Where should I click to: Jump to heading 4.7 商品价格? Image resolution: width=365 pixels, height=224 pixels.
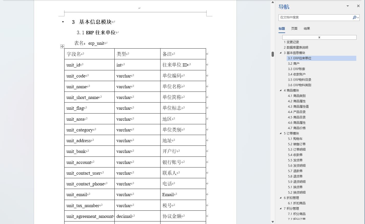click(297, 128)
